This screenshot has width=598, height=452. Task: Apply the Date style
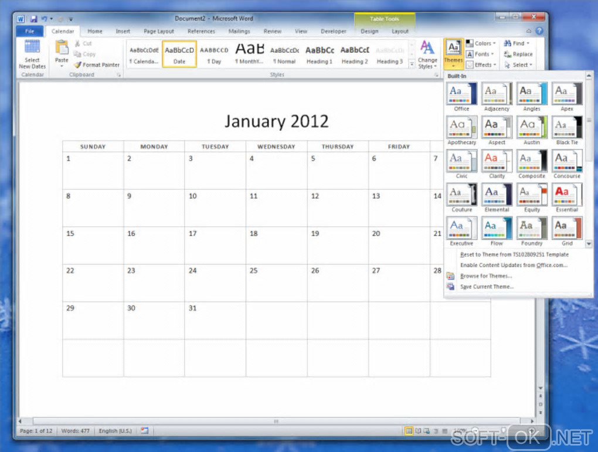[179, 54]
